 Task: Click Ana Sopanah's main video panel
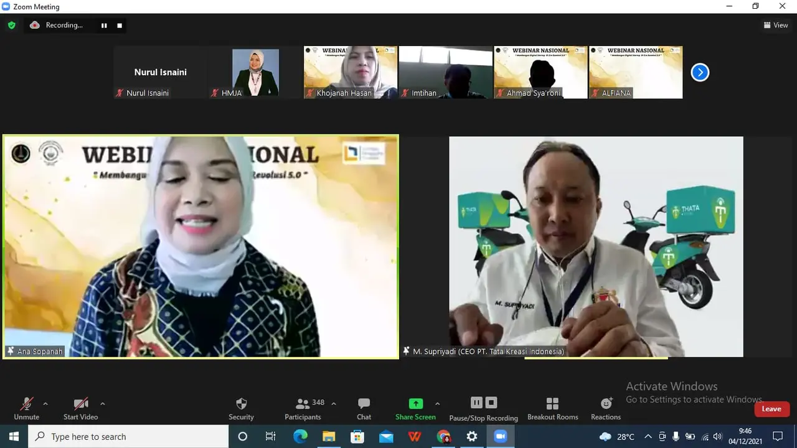coord(200,246)
